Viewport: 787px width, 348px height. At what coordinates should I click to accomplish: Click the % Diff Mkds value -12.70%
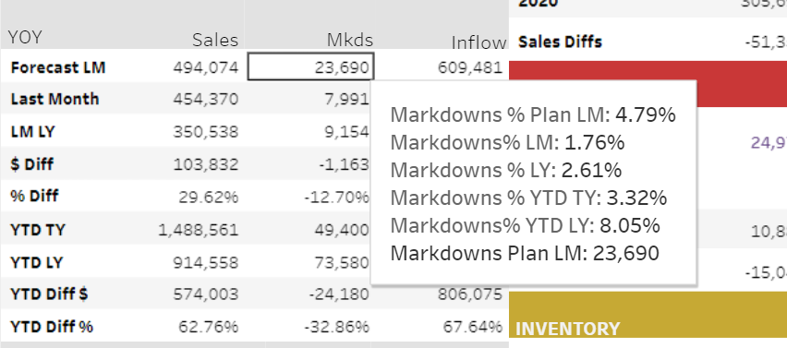click(337, 197)
